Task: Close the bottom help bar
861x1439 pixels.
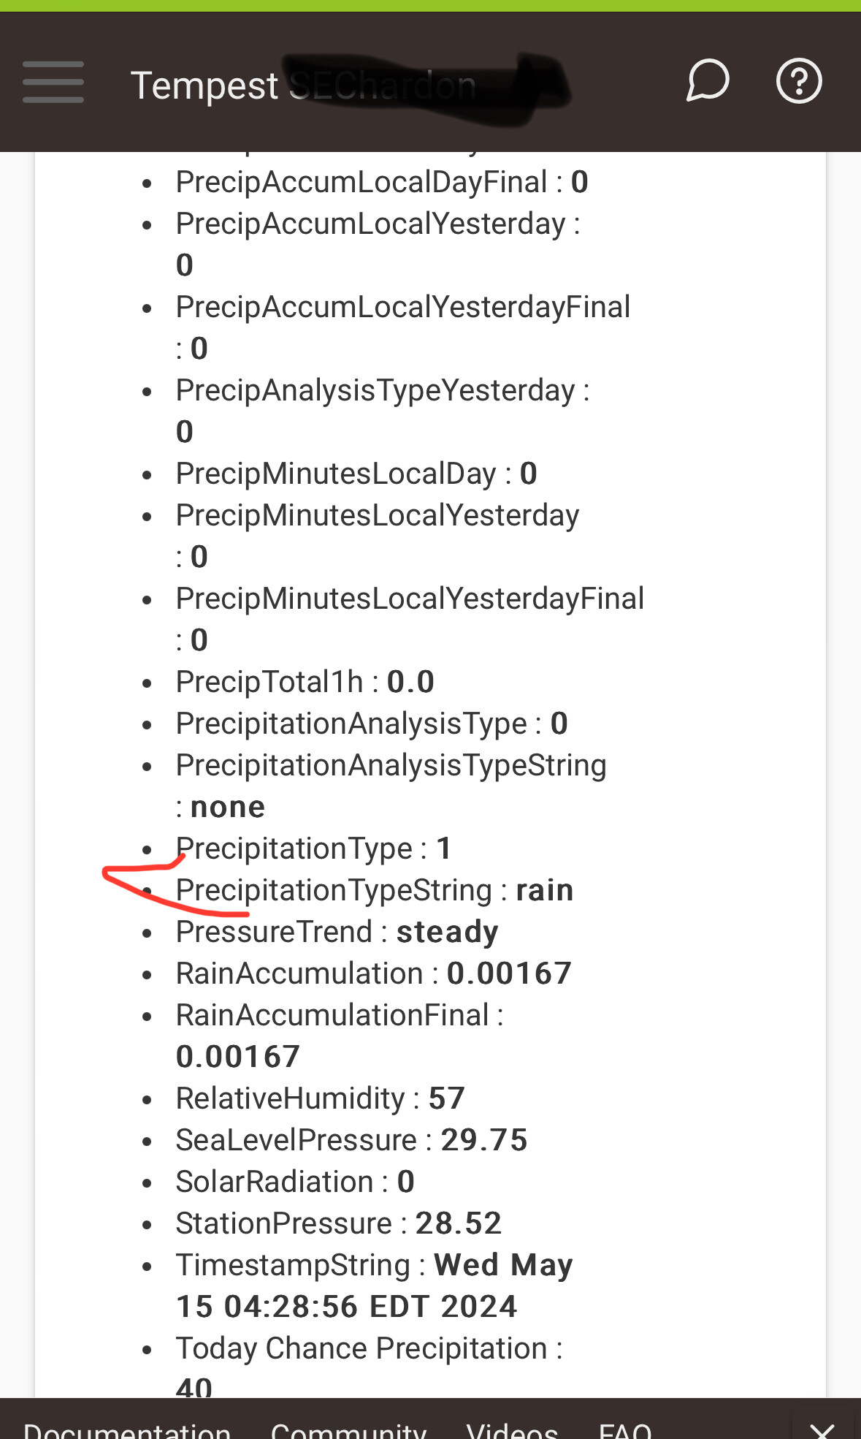Action: [822, 1429]
